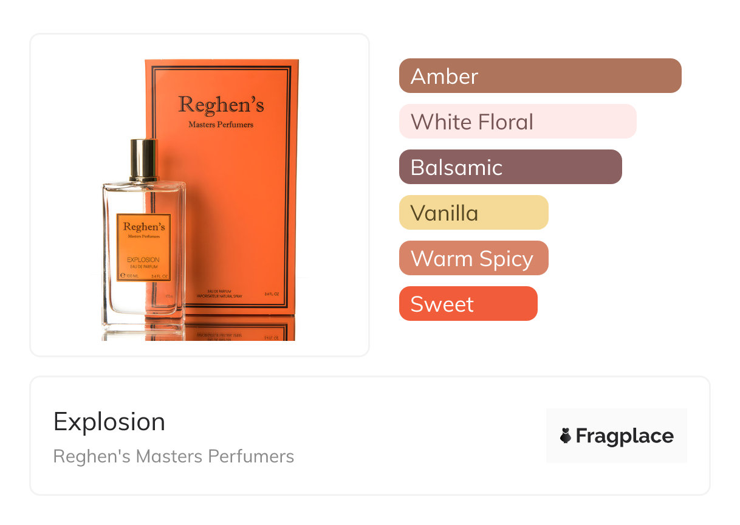Click the Fragplace perfume bottle icon

[x=566, y=436]
